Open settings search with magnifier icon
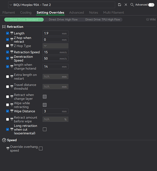 click(132, 5)
